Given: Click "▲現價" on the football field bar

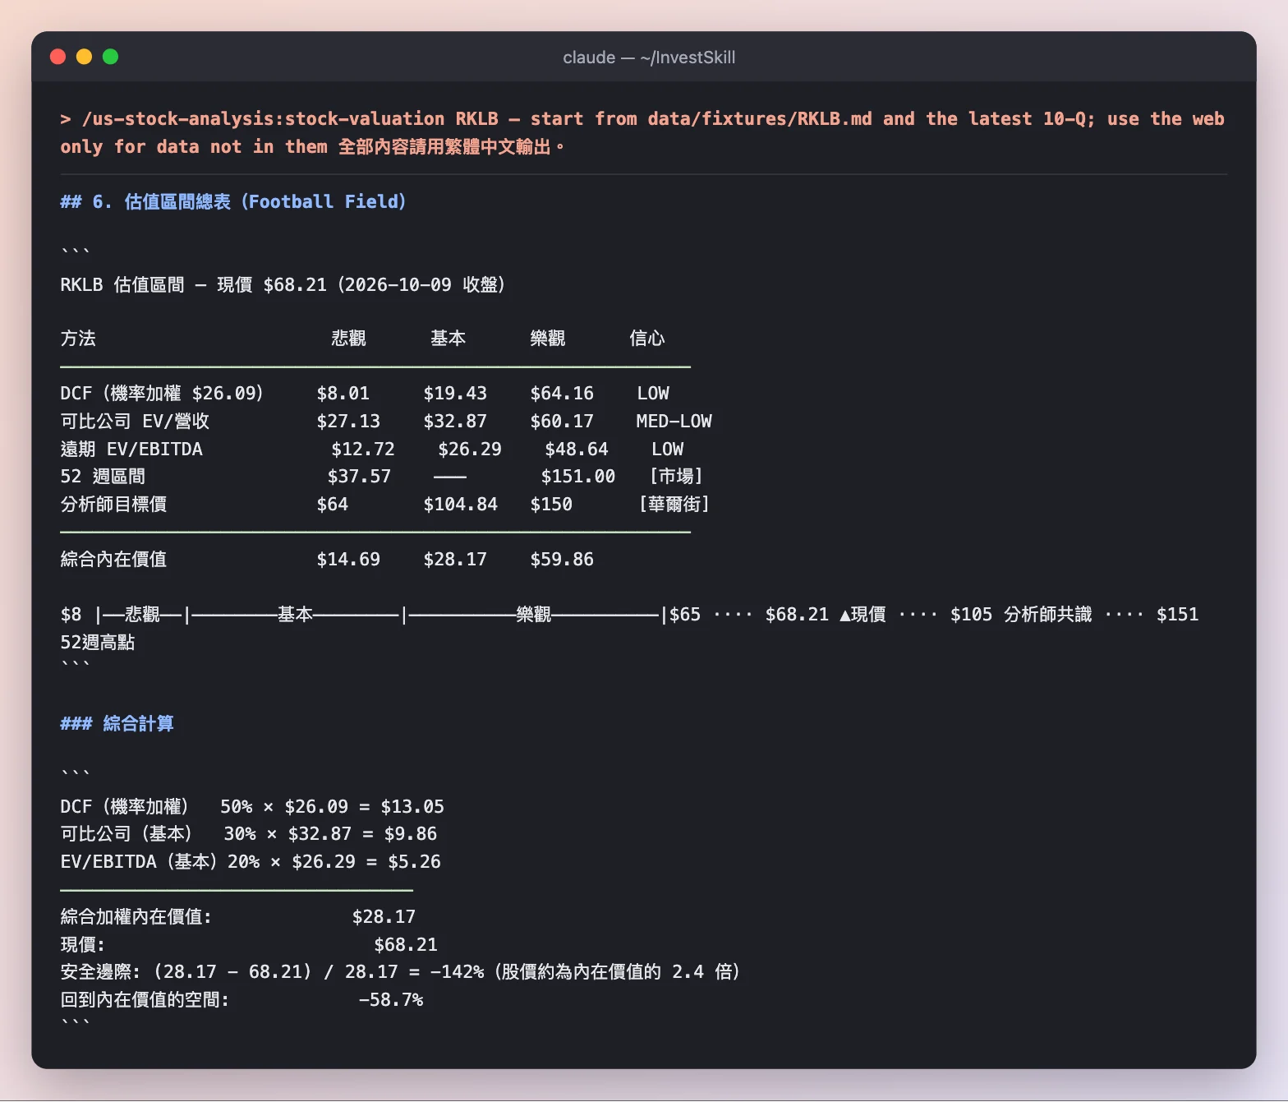Looking at the screenshot, I should coord(862,615).
